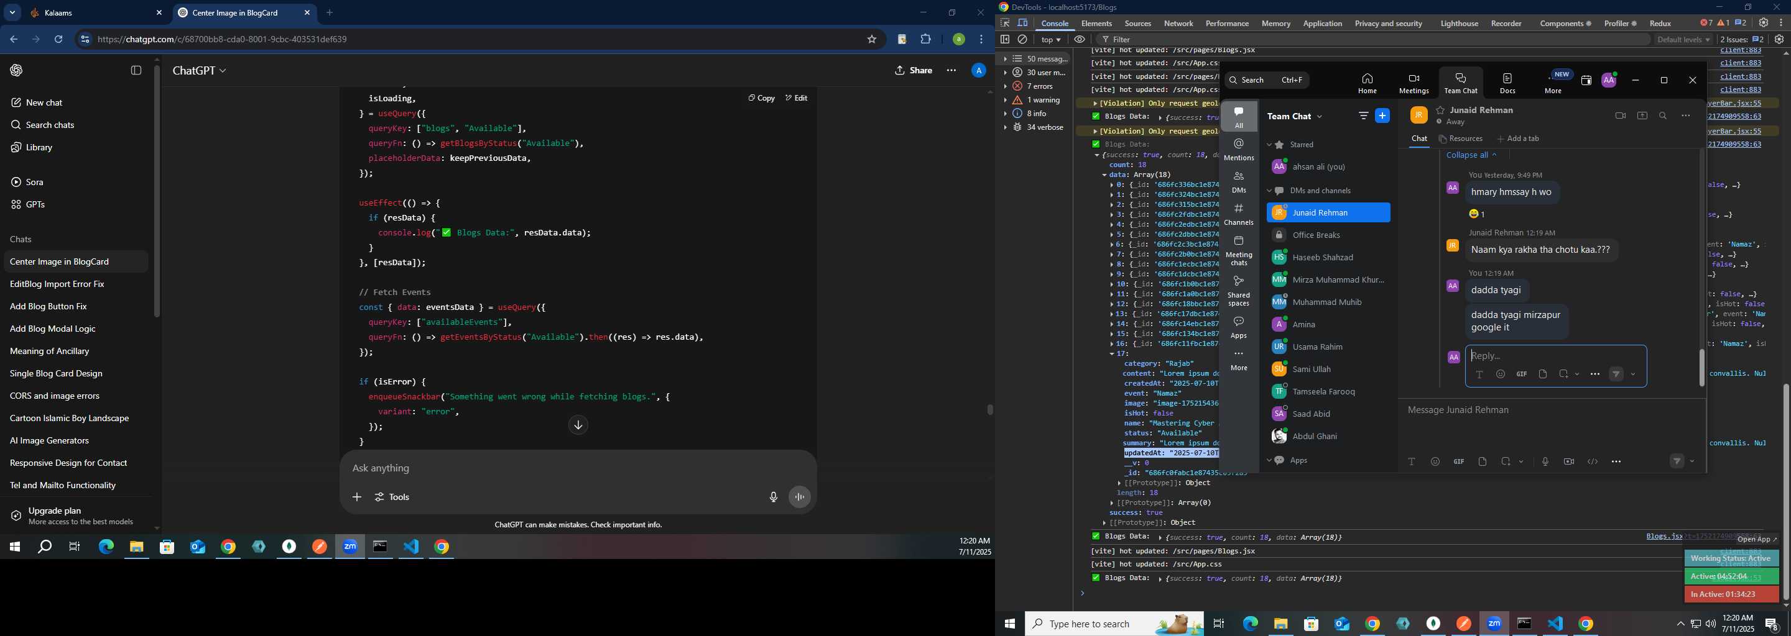The image size is (1791, 636).
Task: Toggle console sidebar panel
Action: coord(1006,40)
